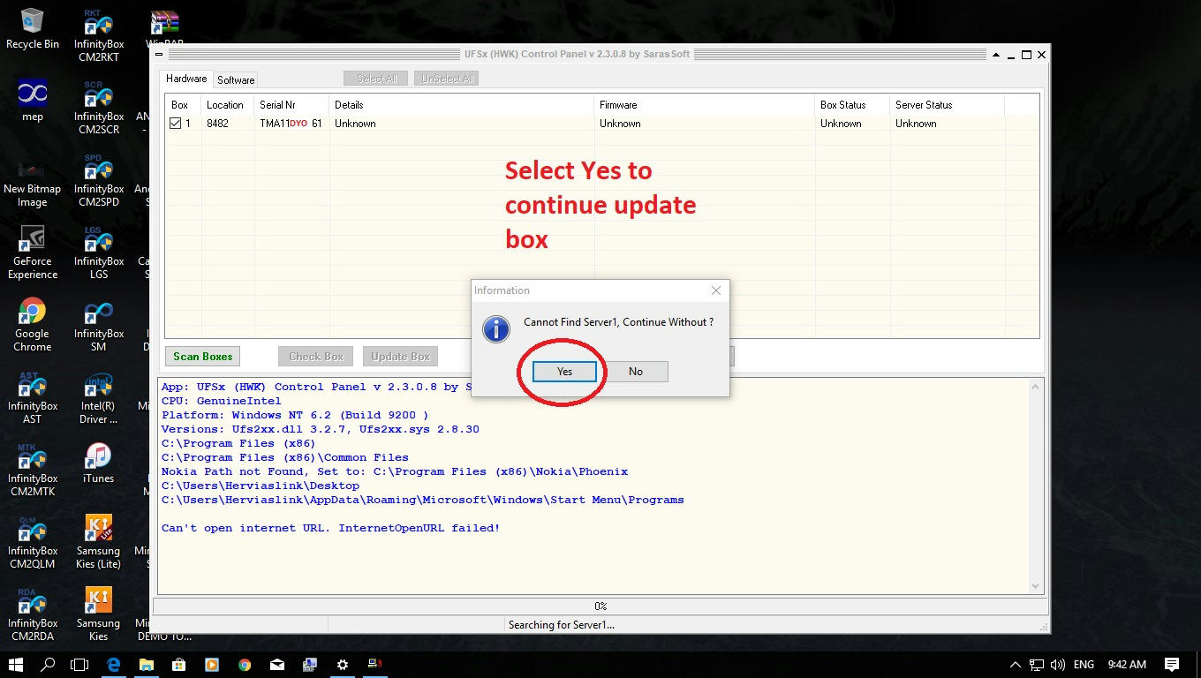This screenshot has width=1201, height=678.
Task: Open Microsoft Edge from taskbar
Action: (114, 665)
